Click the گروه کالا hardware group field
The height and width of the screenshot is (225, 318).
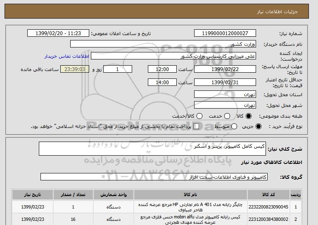154,177
